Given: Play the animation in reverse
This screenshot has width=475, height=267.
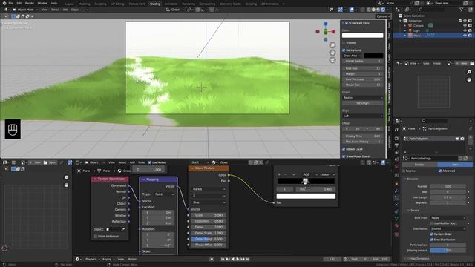Looking at the screenshot, I should [x=233, y=259].
